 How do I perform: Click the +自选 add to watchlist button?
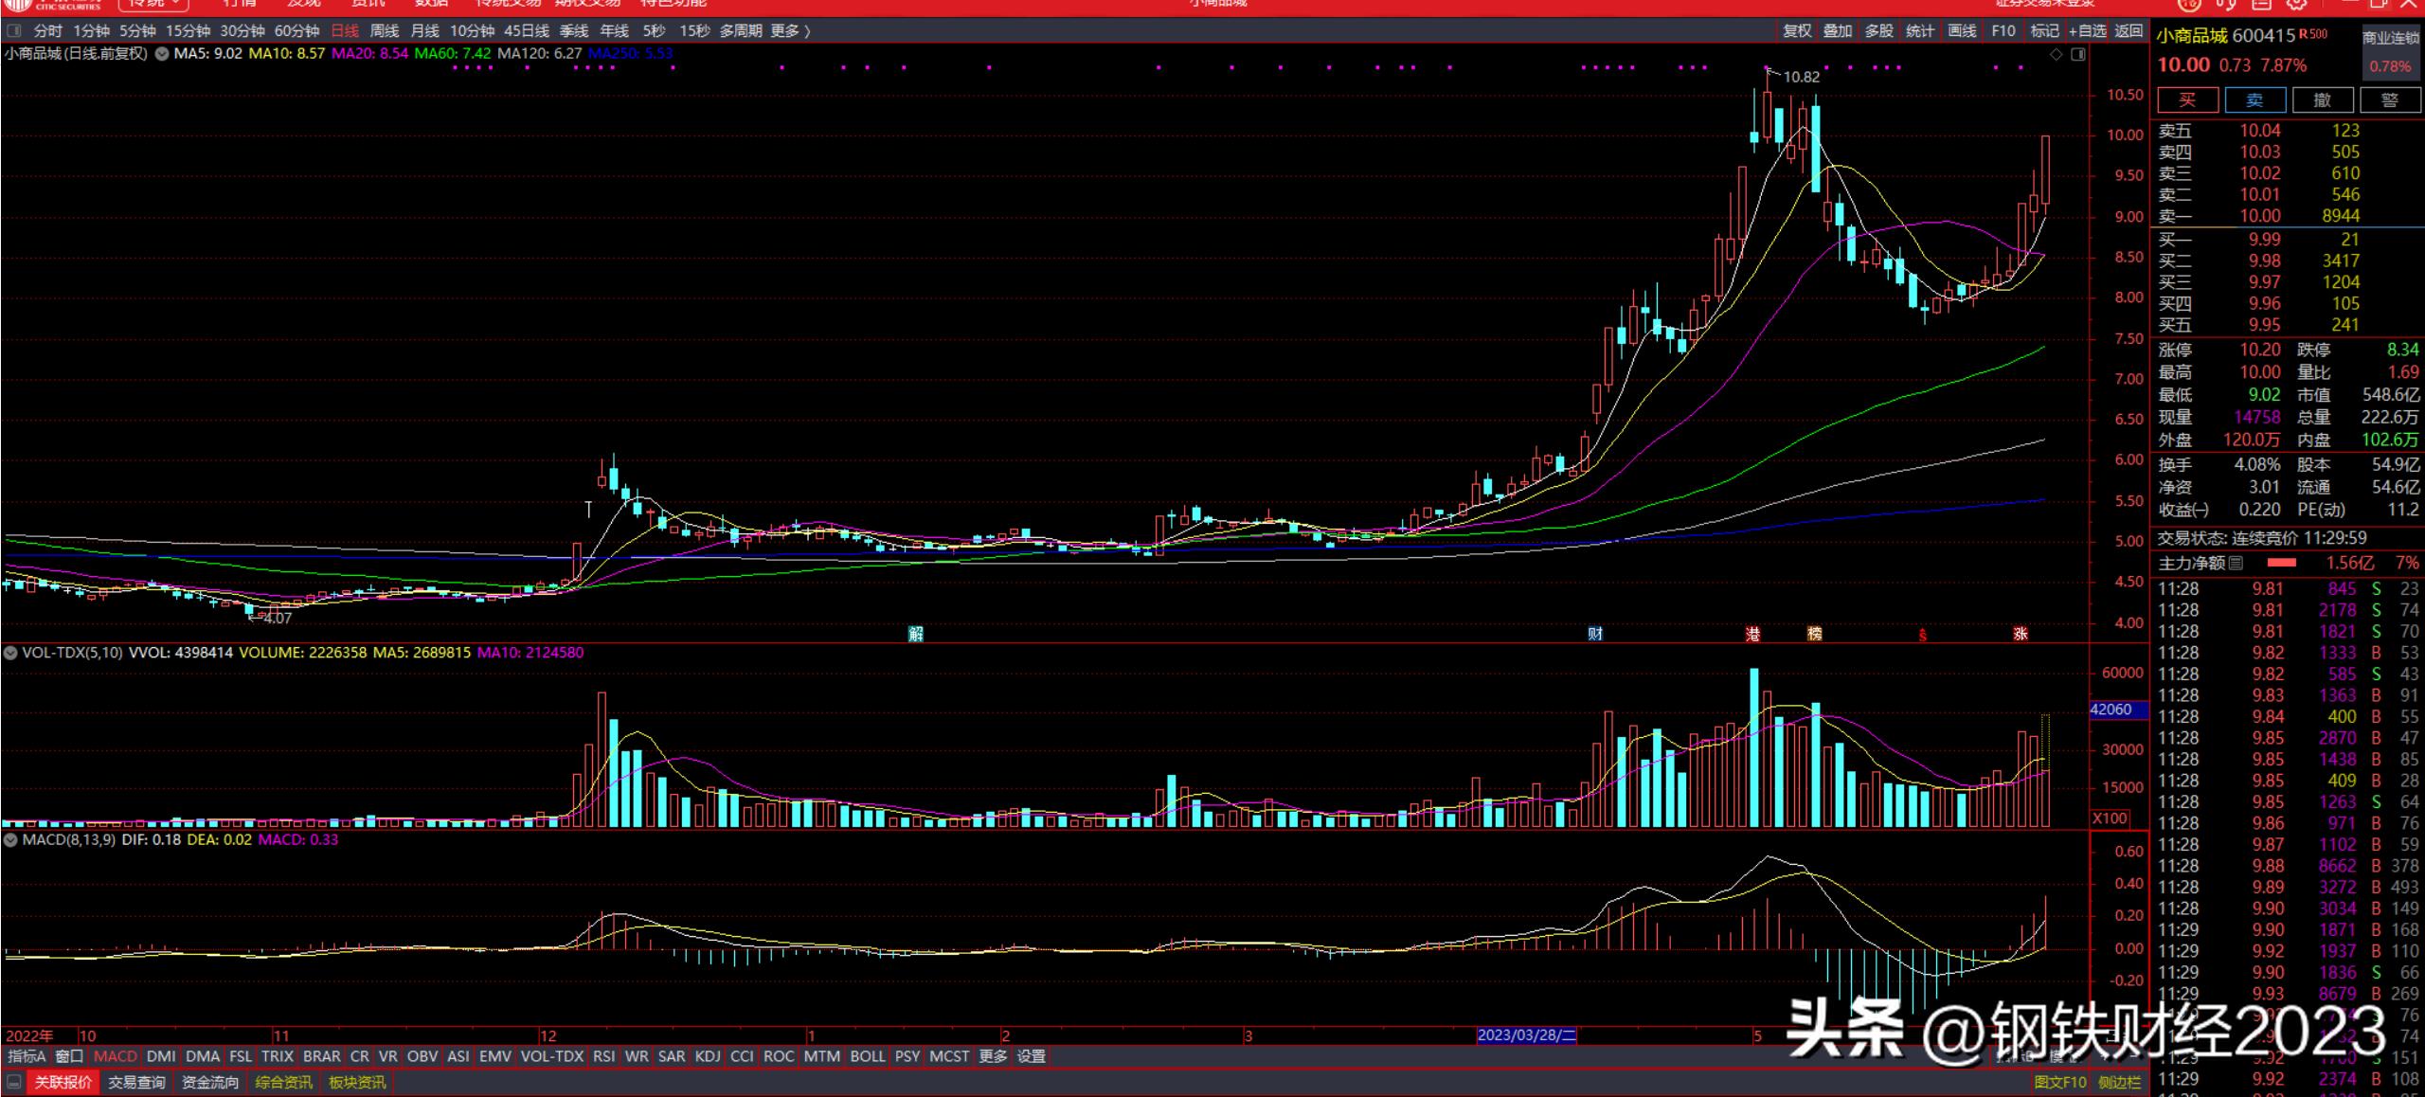click(x=2087, y=31)
